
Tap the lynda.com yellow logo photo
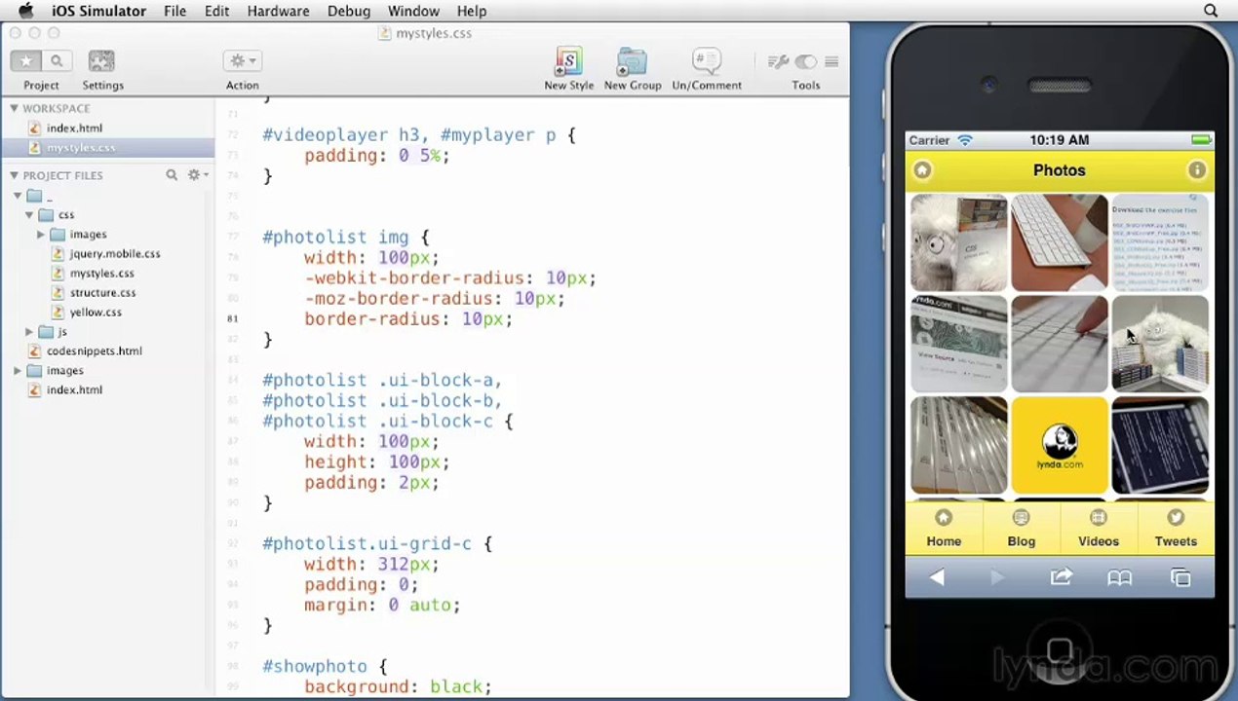1060,446
